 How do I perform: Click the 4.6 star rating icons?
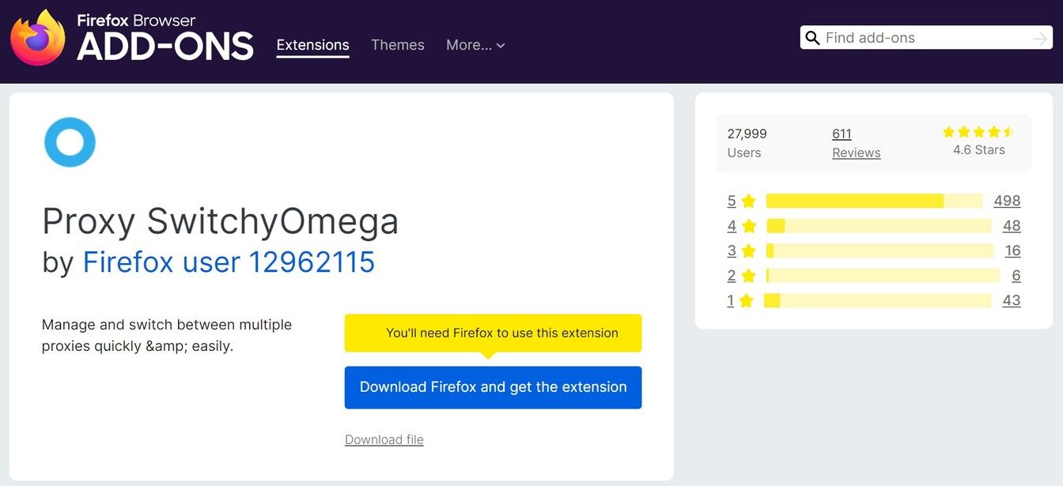tap(978, 132)
